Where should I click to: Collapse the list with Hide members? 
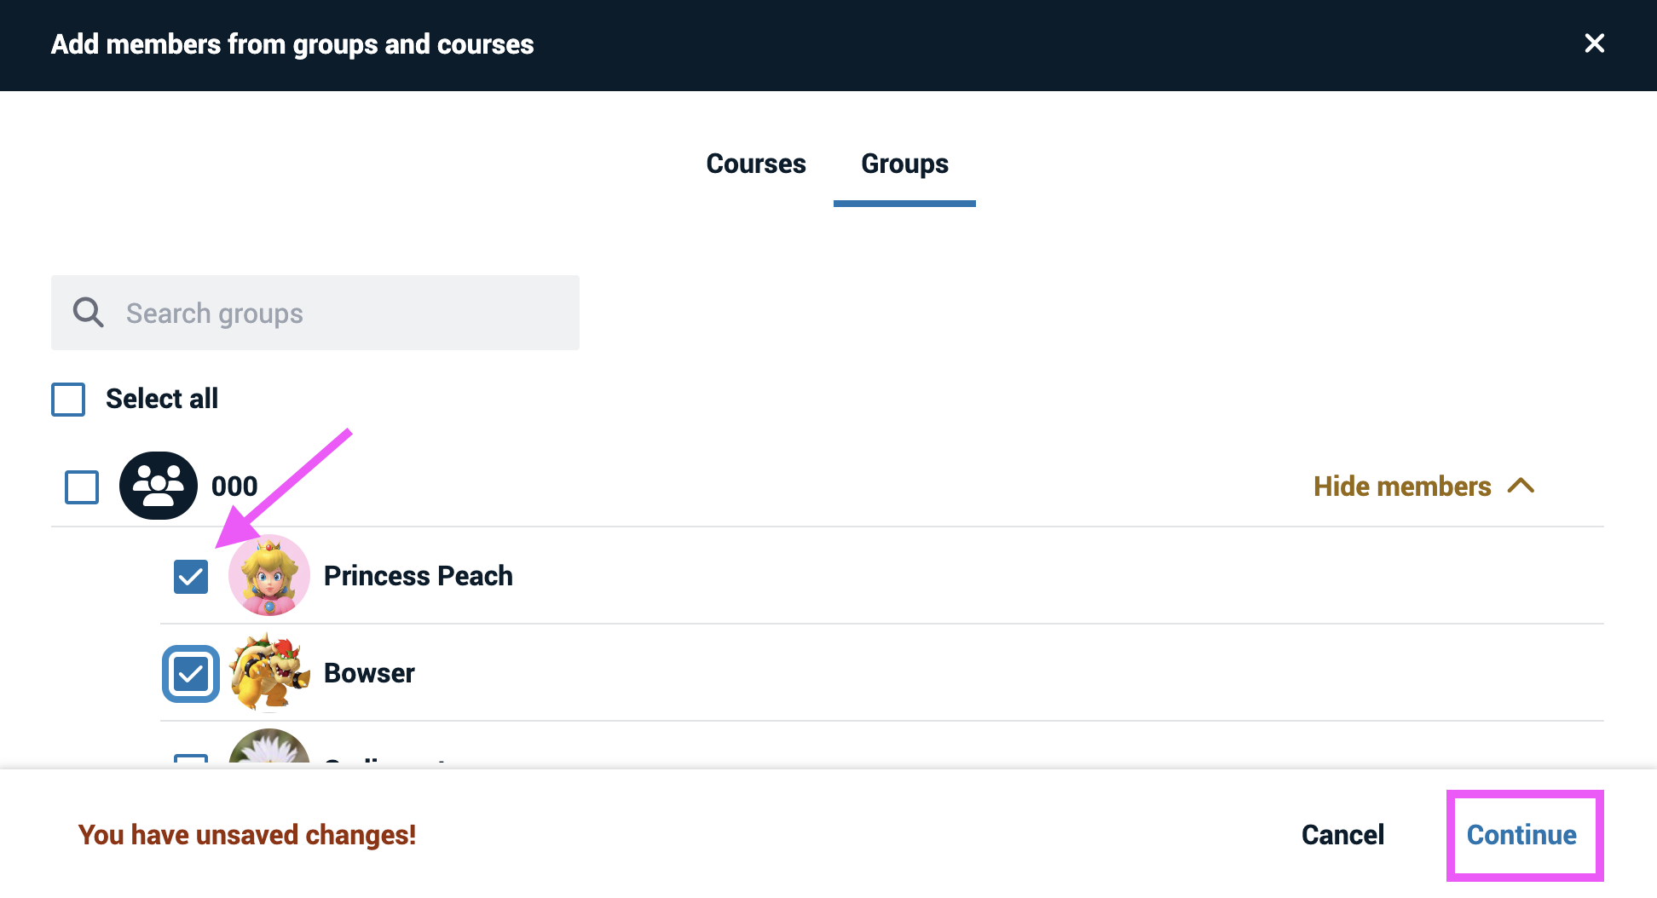tap(1423, 486)
